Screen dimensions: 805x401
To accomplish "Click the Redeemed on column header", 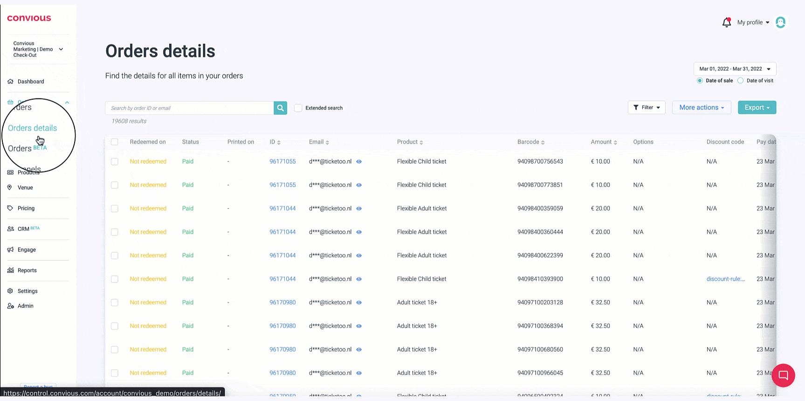I will pos(148,142).
